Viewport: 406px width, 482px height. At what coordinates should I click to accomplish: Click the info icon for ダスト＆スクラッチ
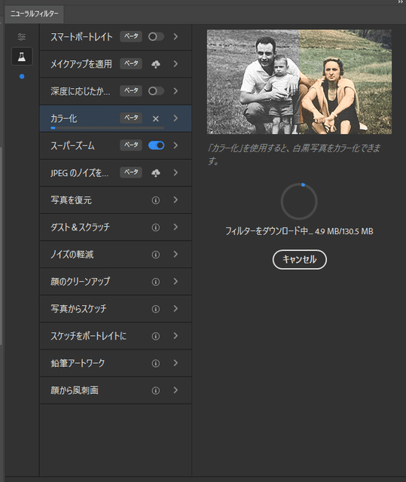click(156, 227)
